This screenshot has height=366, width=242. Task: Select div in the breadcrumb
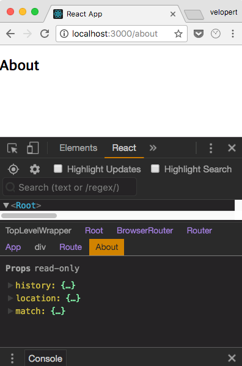point(40,247)
